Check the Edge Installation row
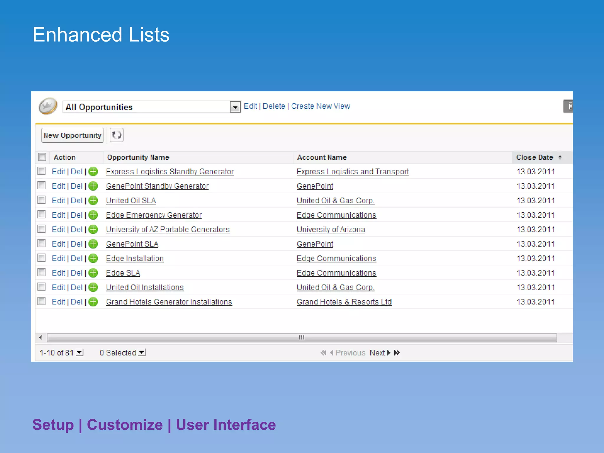This screenshot has width=604, height=453. tap(42, 257)
